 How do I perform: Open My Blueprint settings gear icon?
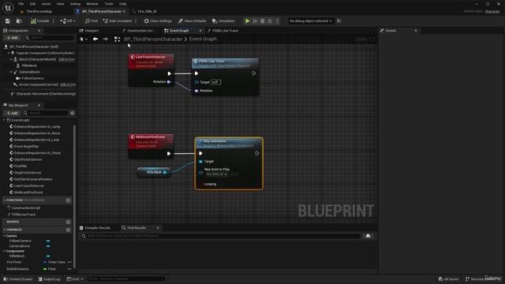point(73,113)
